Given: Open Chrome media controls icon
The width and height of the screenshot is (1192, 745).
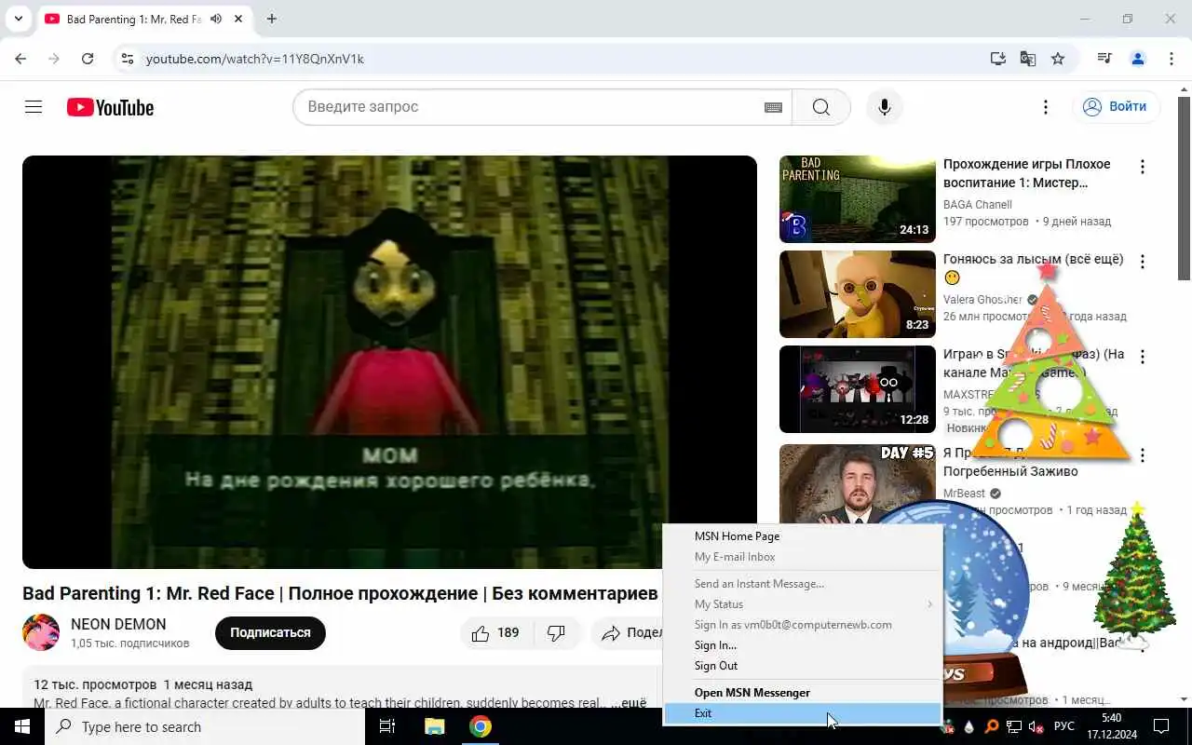Looking at the screenshot, I should tap(1104, 59).
